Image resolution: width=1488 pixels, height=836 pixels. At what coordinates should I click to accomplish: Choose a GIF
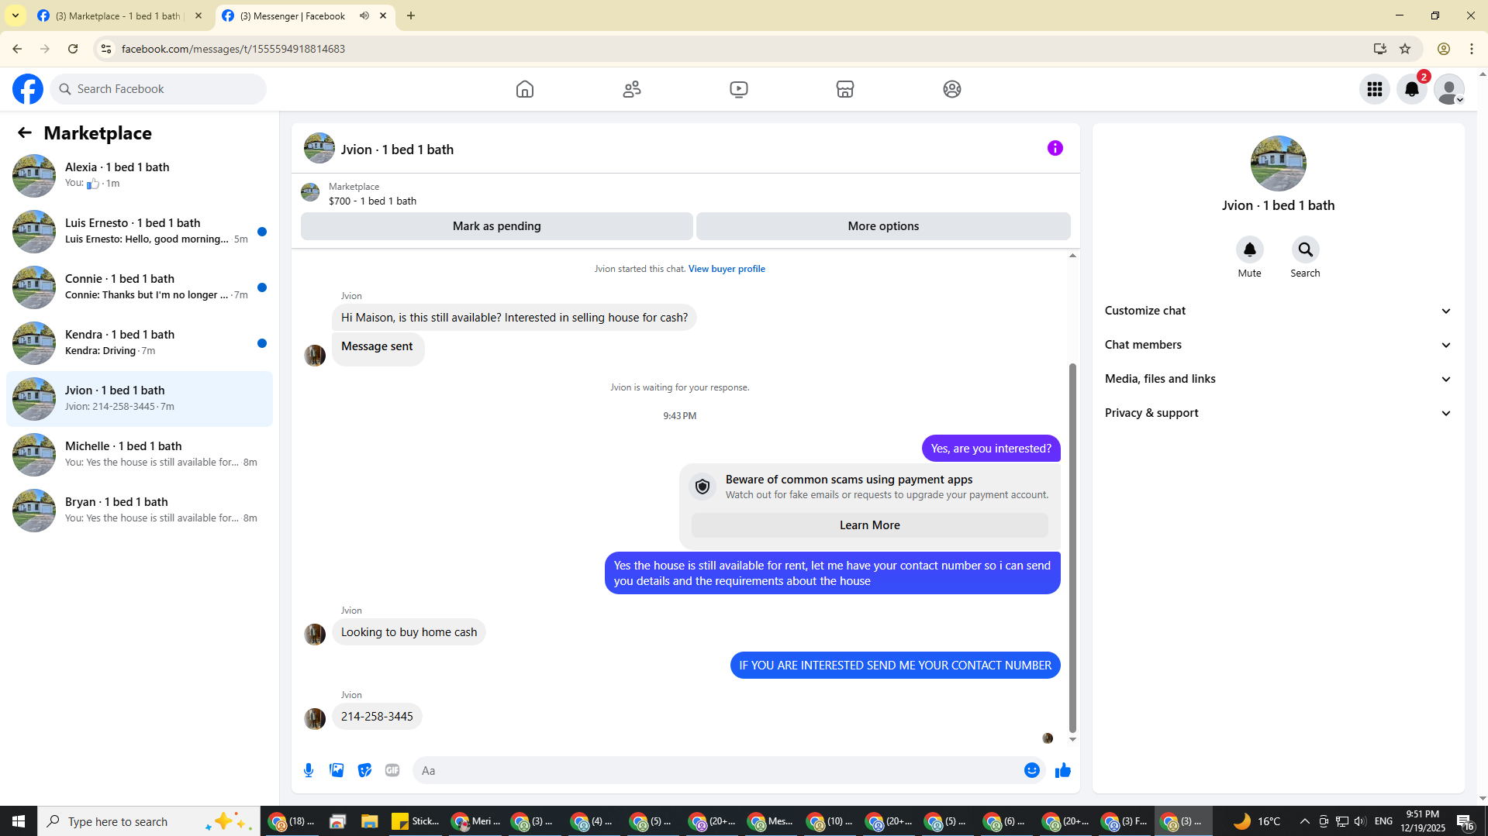pos(392,770)
